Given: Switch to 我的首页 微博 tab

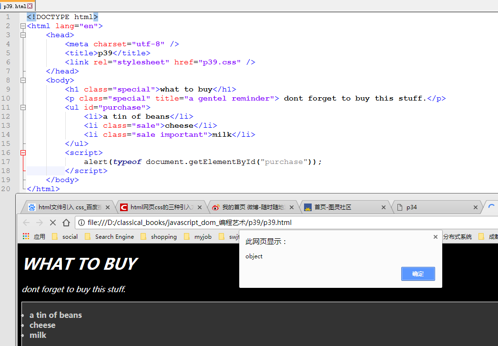Looking at the screenshot, I should [x=254, y=207].
